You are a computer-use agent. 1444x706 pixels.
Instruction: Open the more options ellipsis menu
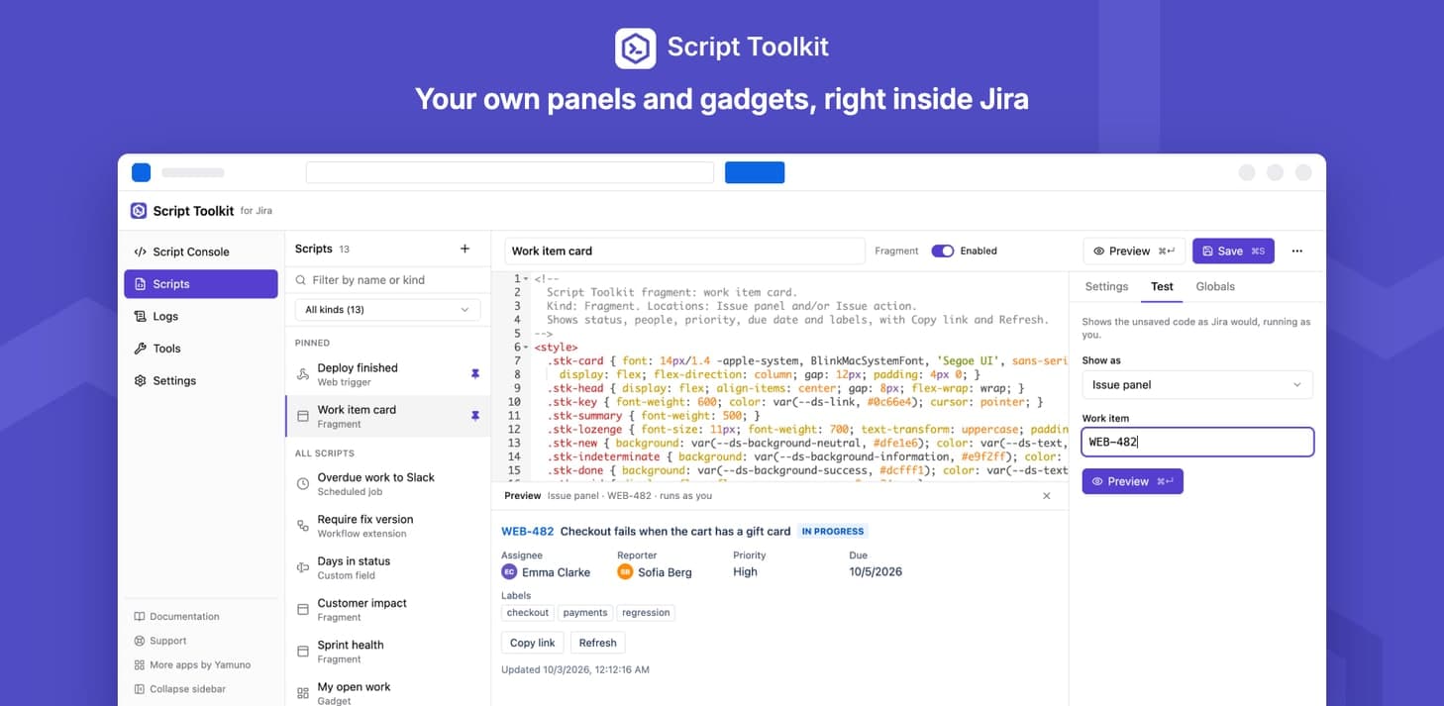(1297, 251)
